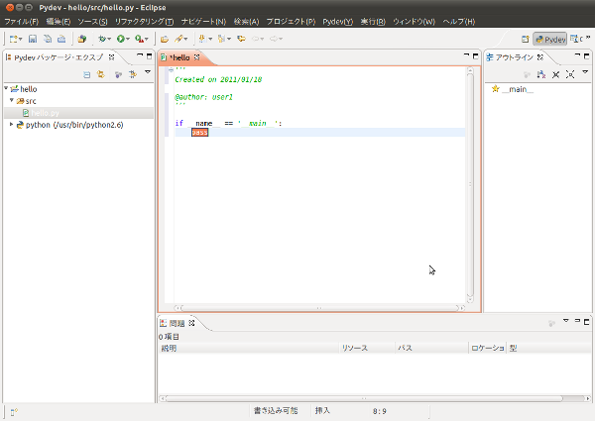Click the editor vertical scrollbar

pyautogui.click(x=470, y=184)
